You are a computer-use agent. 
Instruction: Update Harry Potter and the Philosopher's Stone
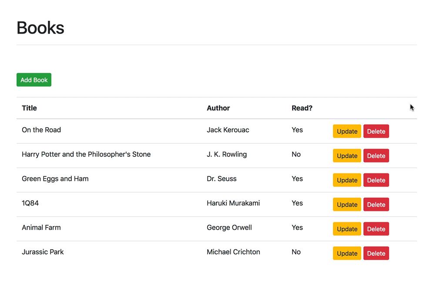pyautogui.click(x=347, y=156)
